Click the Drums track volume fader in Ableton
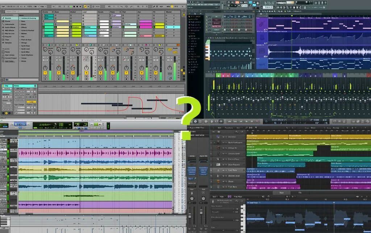Screen dimensions: 371x233 click(x=50, y=68)
